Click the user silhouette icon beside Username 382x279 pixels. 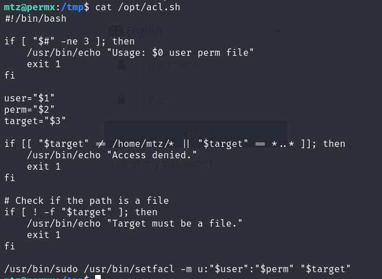(x=121, y=64)
